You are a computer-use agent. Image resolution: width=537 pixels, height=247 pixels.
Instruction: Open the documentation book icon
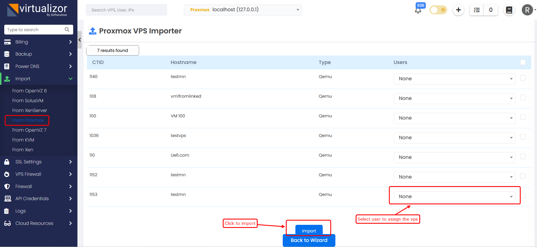(509, 10)
